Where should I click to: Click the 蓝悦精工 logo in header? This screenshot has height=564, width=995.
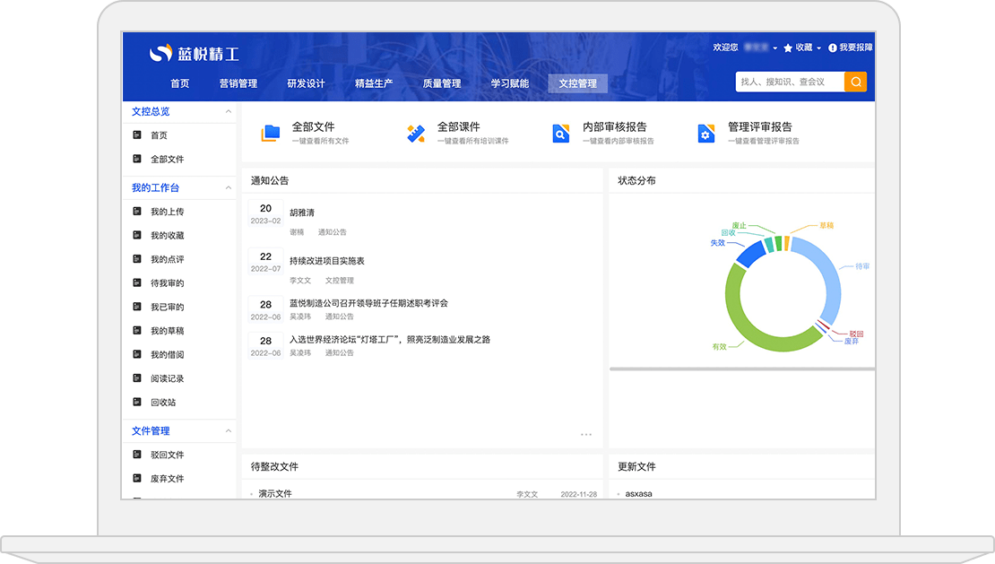coord(195,54)
